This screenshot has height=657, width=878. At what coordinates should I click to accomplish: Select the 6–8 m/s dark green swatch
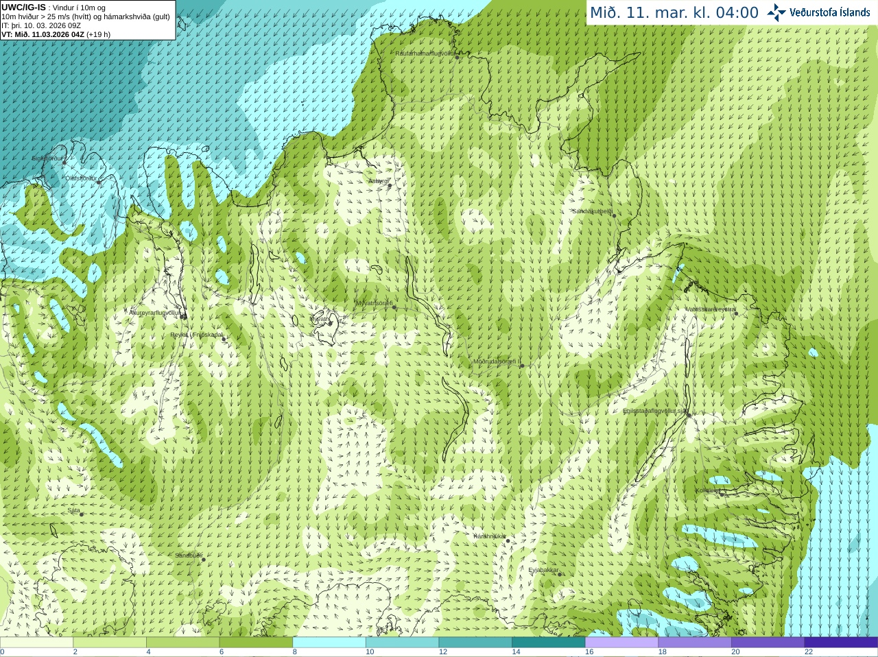[257, 643]
